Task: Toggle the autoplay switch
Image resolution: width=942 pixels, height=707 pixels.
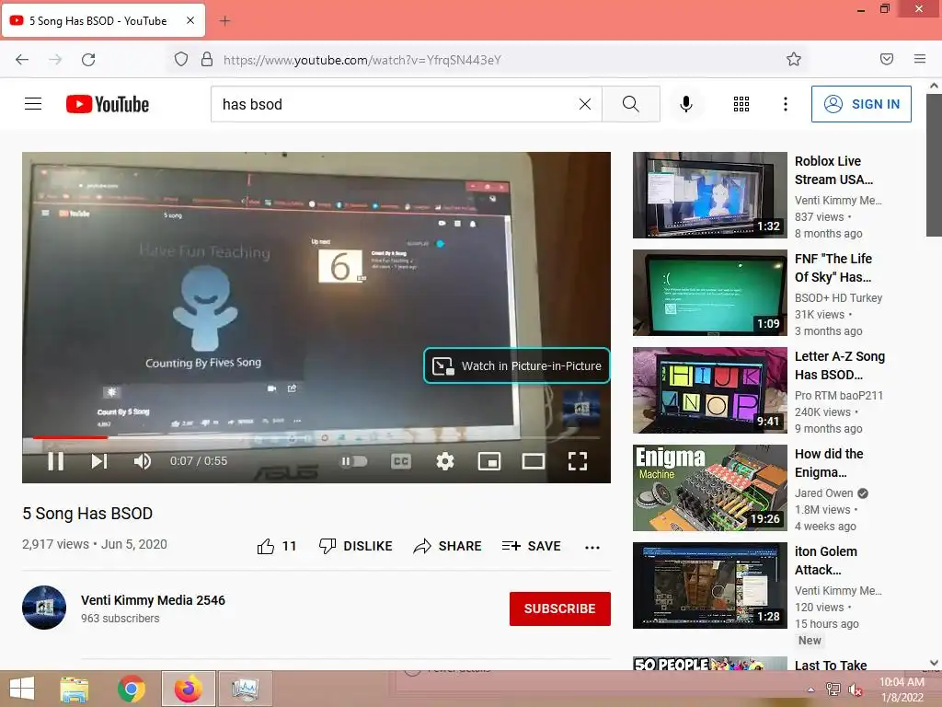Action: [x=354, y=461]
